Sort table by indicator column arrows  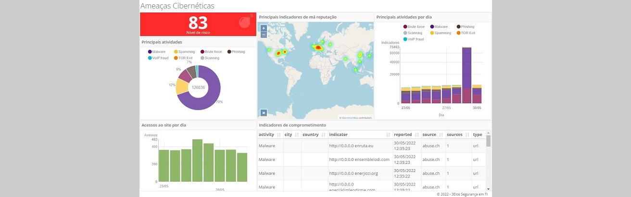pos(388,135)
